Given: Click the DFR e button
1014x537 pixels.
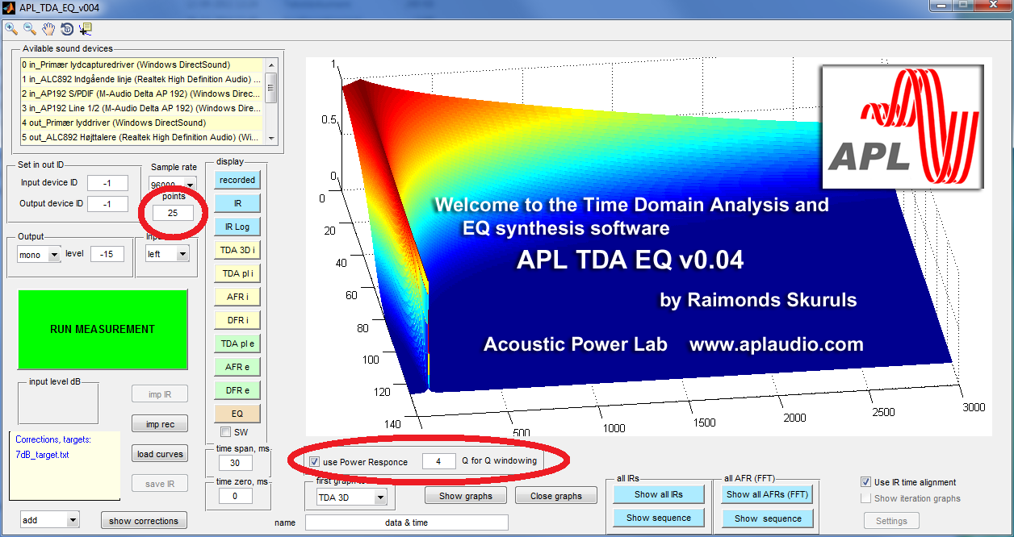Looking at the screenshot, I should pos(237,390).
